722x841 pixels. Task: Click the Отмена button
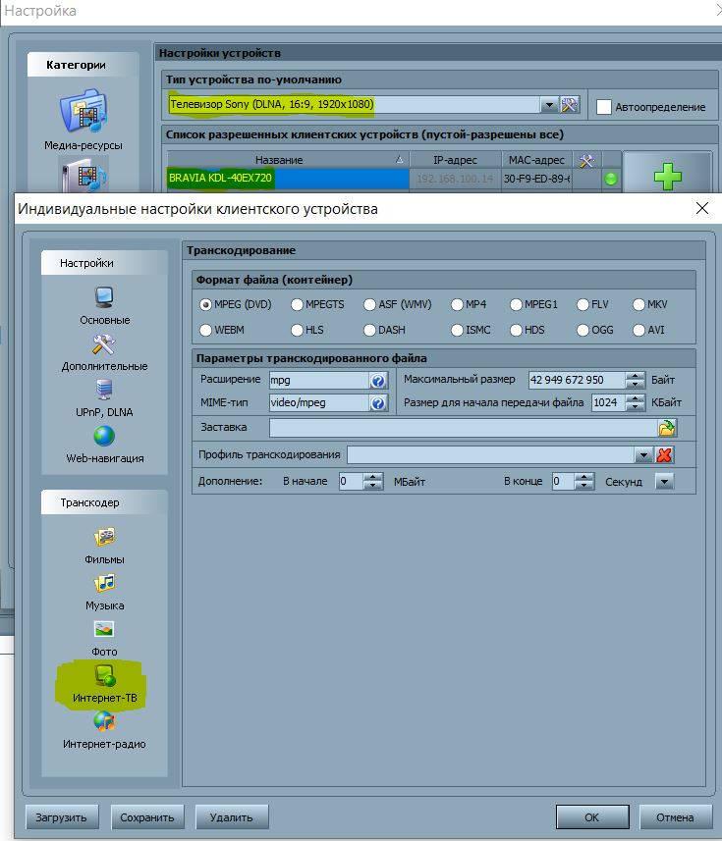click(675, 816)
